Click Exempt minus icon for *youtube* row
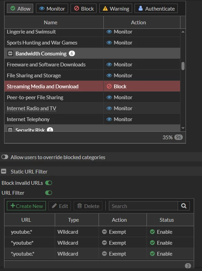The width and height of the screenshot is (202, 271). point(104,243)
